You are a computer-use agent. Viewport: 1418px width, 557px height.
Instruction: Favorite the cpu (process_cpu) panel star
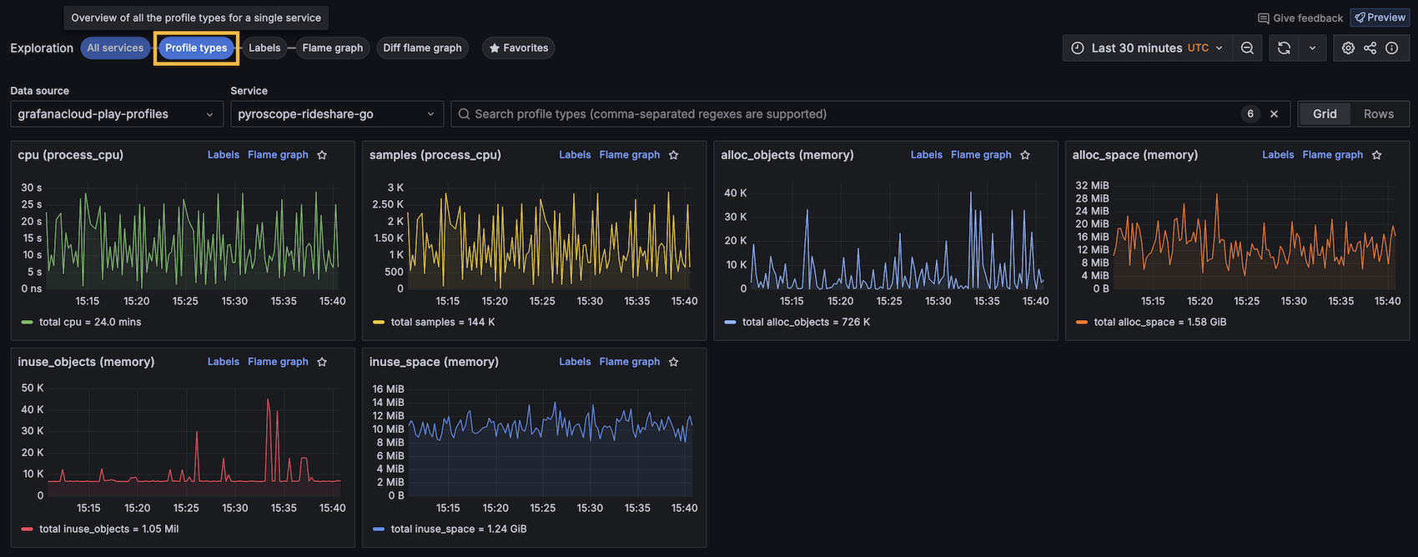[x=322, y=155]
